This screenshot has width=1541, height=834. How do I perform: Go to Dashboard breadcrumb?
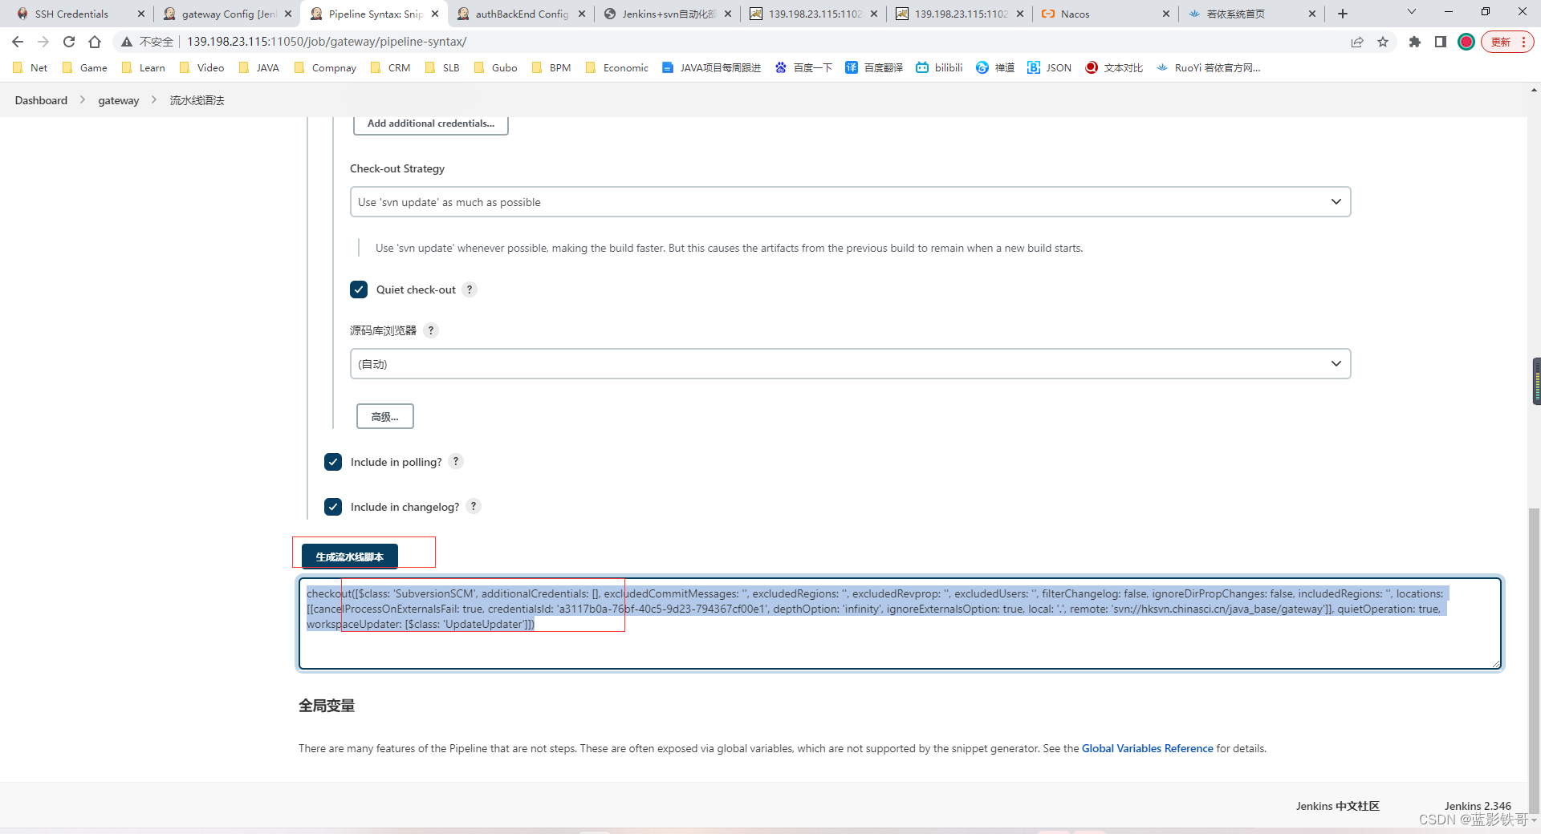(x=41, y=100)
